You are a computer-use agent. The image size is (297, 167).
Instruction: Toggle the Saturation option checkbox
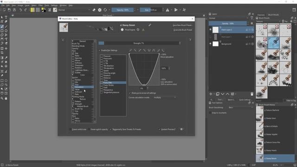point(73,87)
